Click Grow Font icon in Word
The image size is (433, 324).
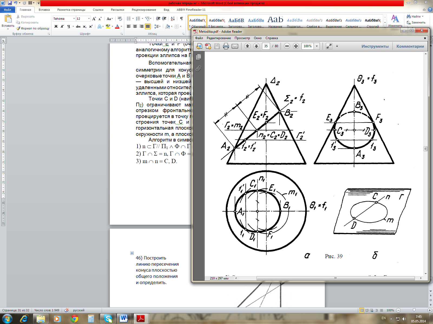[94, 19]
